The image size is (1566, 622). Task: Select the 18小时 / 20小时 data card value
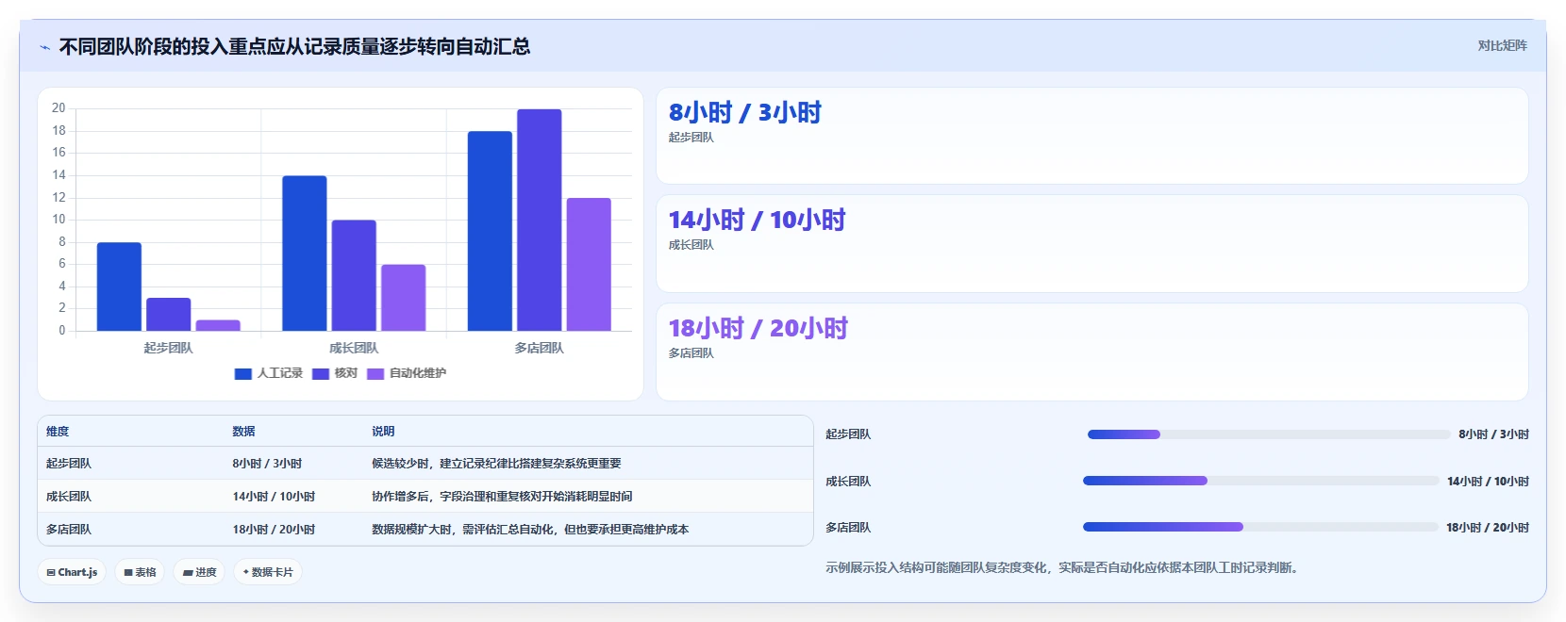pos(758,328)
